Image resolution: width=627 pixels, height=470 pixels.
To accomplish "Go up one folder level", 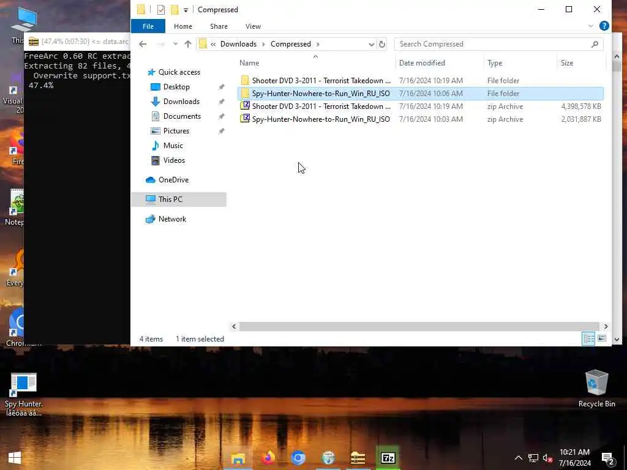I will click(188, 44).
